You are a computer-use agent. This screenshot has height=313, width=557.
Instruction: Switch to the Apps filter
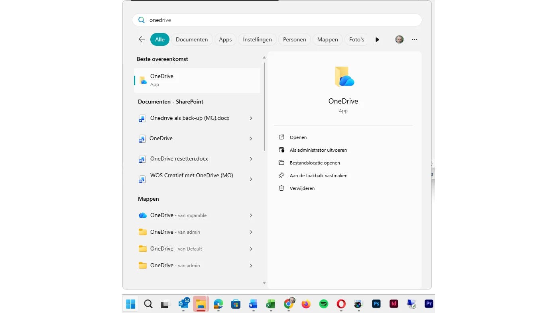pyautogui.click(x=225, y=39)
